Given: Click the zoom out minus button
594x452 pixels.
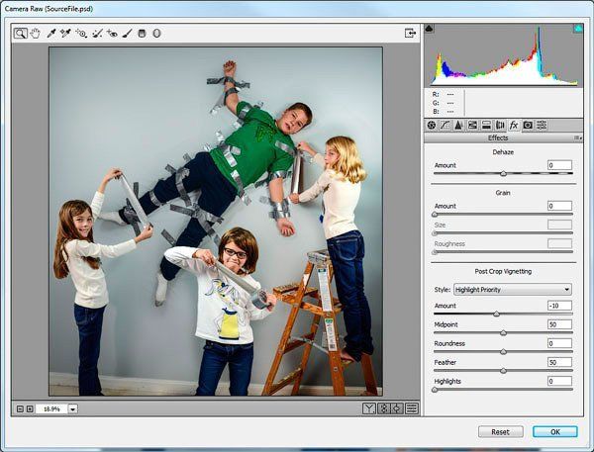Looking at the screenshot, I should pyautogui.click(x=21, y=408).
